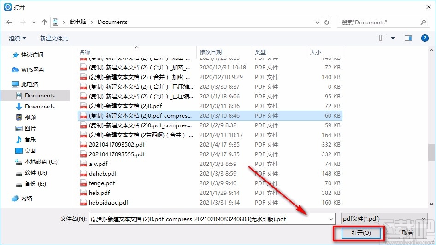Image resolution: width=436 pixels, height=245 pixels.
Task: Click the Forward navigation arrow
Action: [x=23, y=22]
